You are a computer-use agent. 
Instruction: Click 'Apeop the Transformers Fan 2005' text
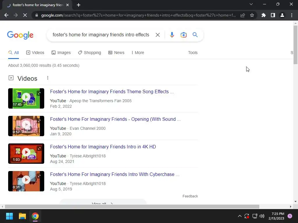point(100,101)
